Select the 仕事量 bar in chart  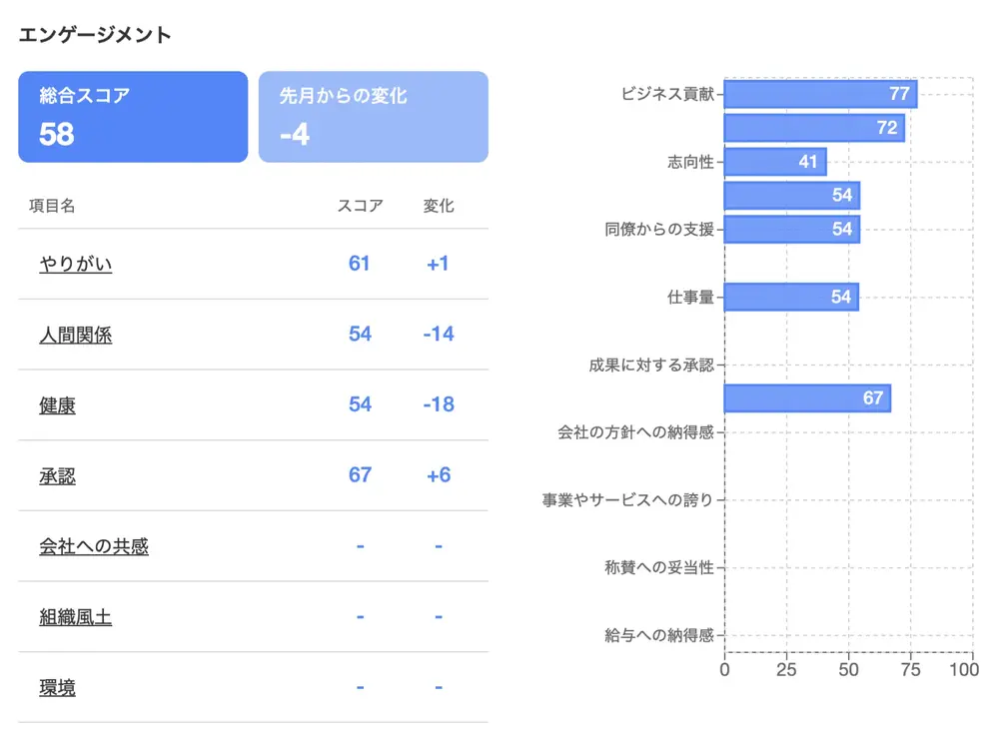(x=791, y=297)
